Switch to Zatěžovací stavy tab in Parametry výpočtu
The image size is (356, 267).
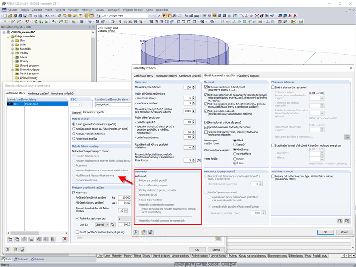[x=143, y=76]
